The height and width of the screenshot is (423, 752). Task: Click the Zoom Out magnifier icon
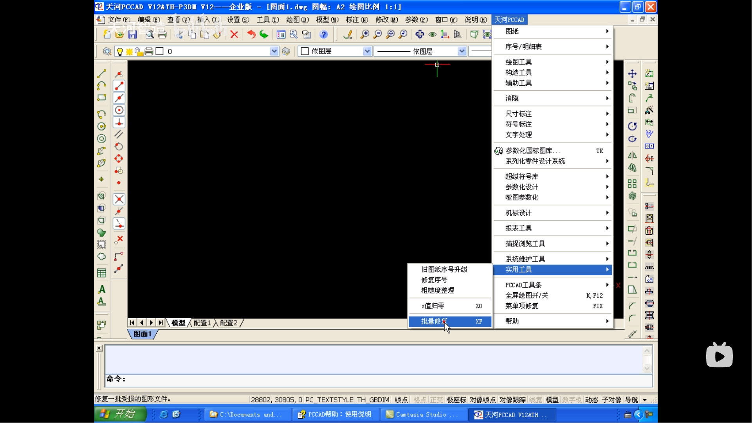pos(378,34)
